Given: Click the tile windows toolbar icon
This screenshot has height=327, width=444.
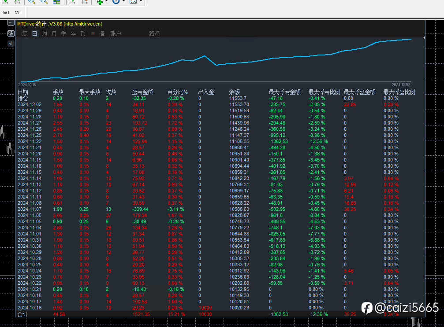Looking at the screenshot, I should [56, 2].
